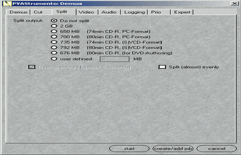
Task: Enable the 'Split (almost) evenly' checkbox
Action: [162, 67]
